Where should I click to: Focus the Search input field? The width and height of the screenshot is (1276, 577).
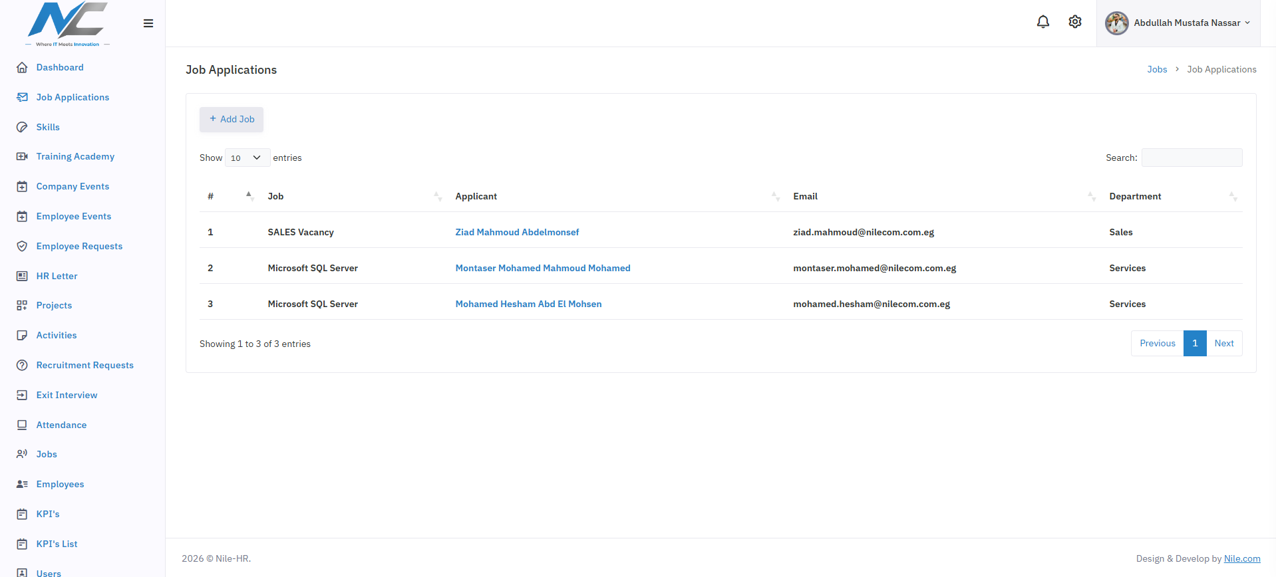tap(1192, 158)
